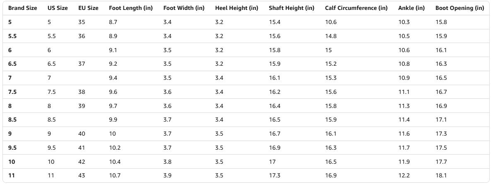Select foot width value 3.9
Screen dimensions: 493x184
tap(167, 175)
